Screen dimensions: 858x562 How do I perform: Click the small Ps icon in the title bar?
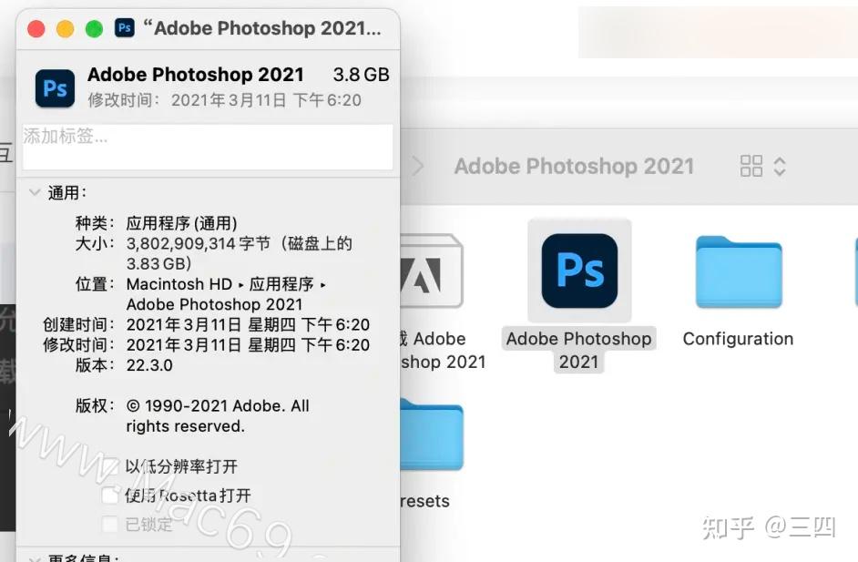(x=125, y=28)
